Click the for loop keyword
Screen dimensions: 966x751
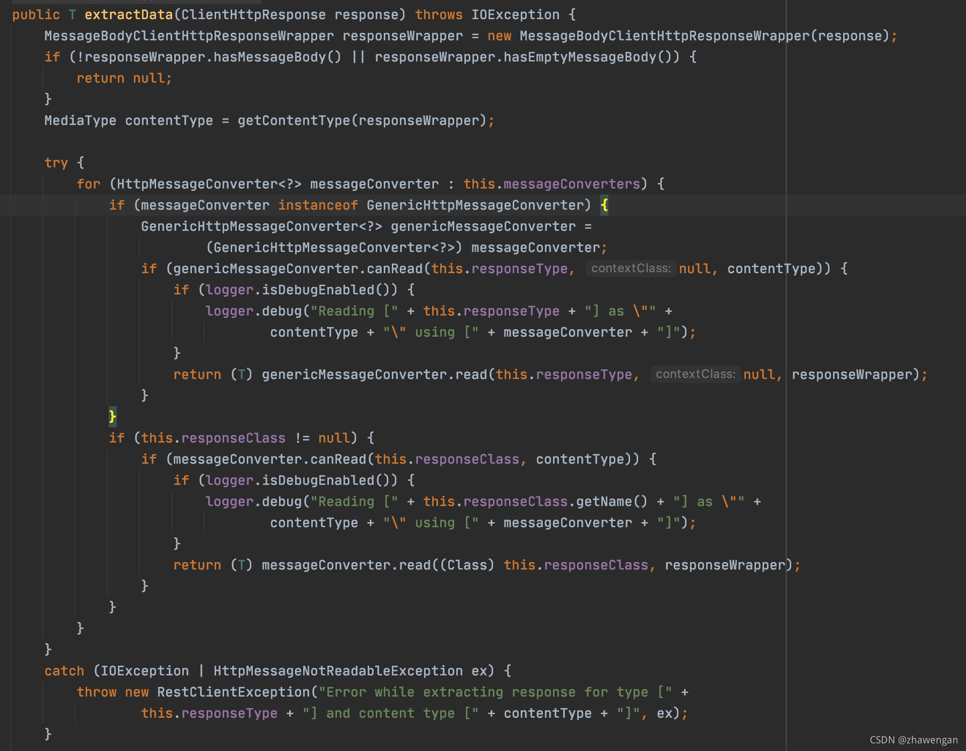(88, 184)
